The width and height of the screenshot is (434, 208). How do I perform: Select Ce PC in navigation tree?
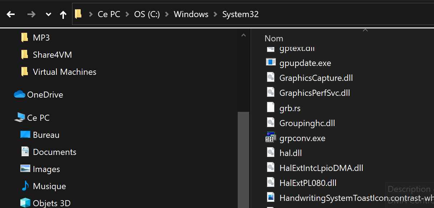coord(38,117)
